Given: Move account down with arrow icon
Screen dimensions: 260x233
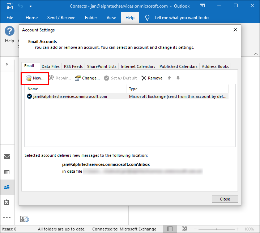Looking at the screenshot, I should pos(178,78).
